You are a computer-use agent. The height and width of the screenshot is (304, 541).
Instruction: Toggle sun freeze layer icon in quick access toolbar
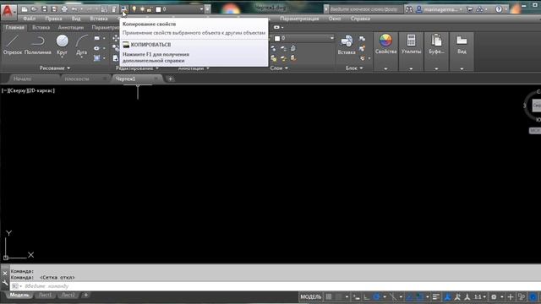point(142,9)
